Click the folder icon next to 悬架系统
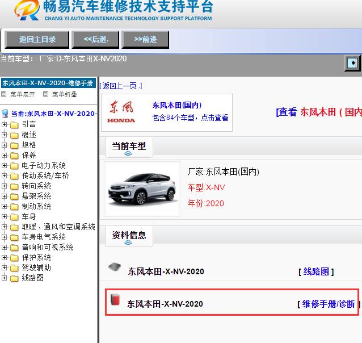Screen dimensions: 362x343 click(14, 196)
